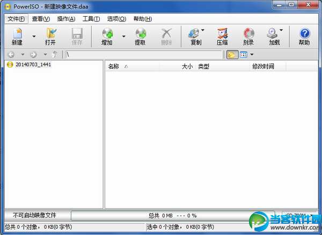This screenshot has height=235, width=322.
Task: Open the Back history dropdown arrow
Action: point(23,54)
